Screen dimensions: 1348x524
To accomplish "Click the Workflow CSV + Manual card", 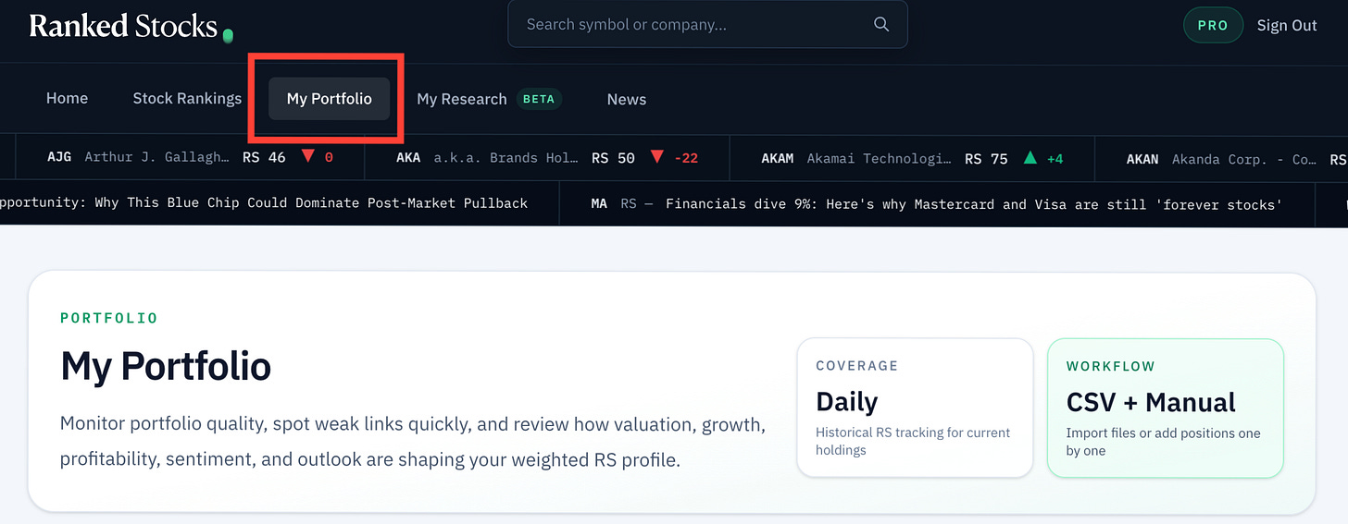I will 1166,408.
